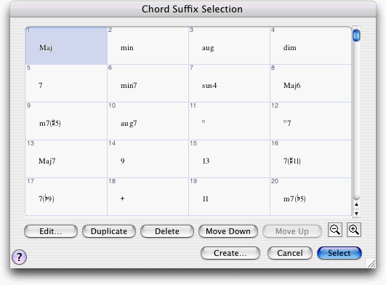The width and height of the screenshot is (386, 285).
Task: Select the + suffix in cell 18
Action: 148,196
